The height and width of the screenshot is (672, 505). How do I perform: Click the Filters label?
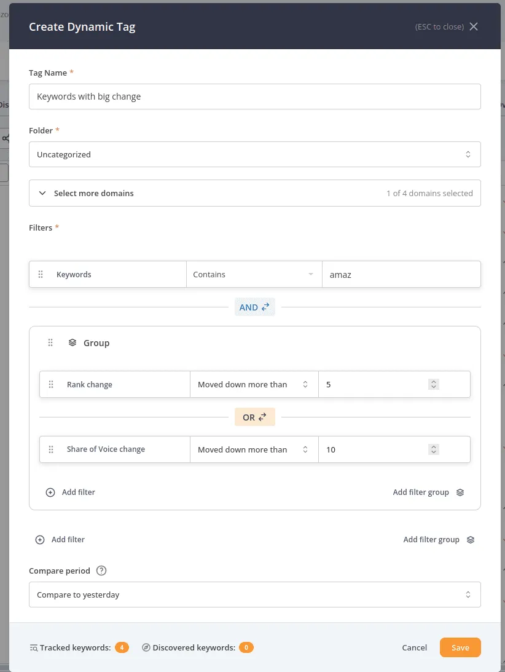tap(41, 227)
